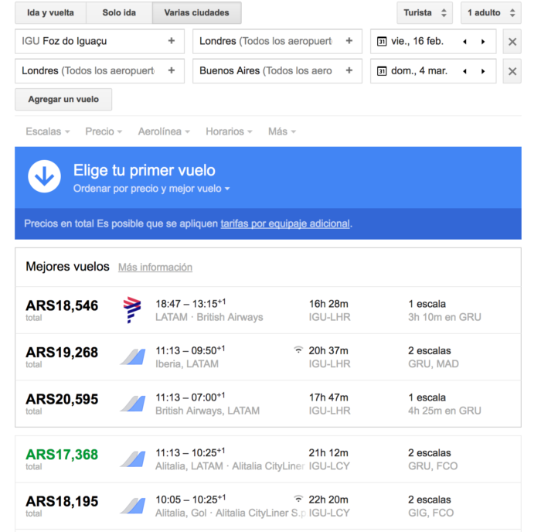The width and height of the screenshot is (541, 532).
Task: Open the 1 adulto passengers dropdown
Action: tap(491, 13)
